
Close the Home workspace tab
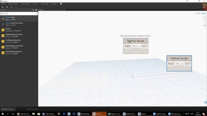click(x=64, y=10)
